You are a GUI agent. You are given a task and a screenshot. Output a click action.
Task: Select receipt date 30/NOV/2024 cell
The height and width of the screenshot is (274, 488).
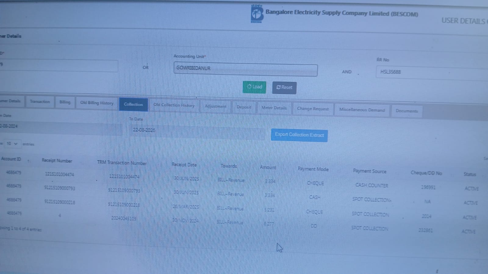click(x=185, y=220)
